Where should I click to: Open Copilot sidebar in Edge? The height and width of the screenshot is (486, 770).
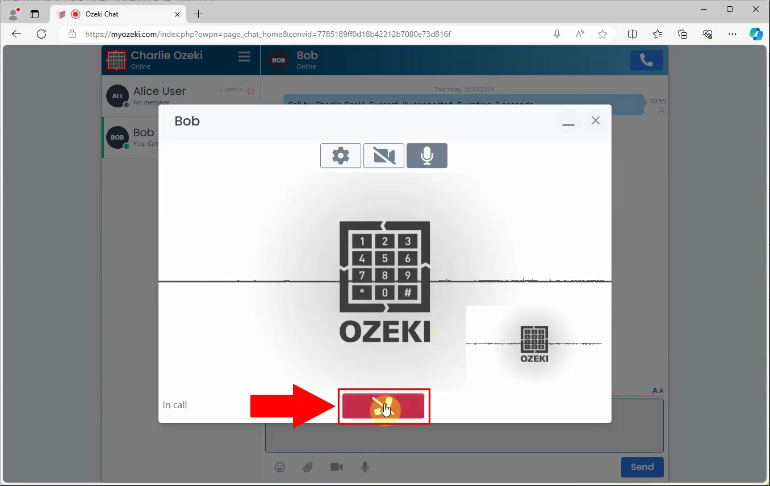(756, 34)
